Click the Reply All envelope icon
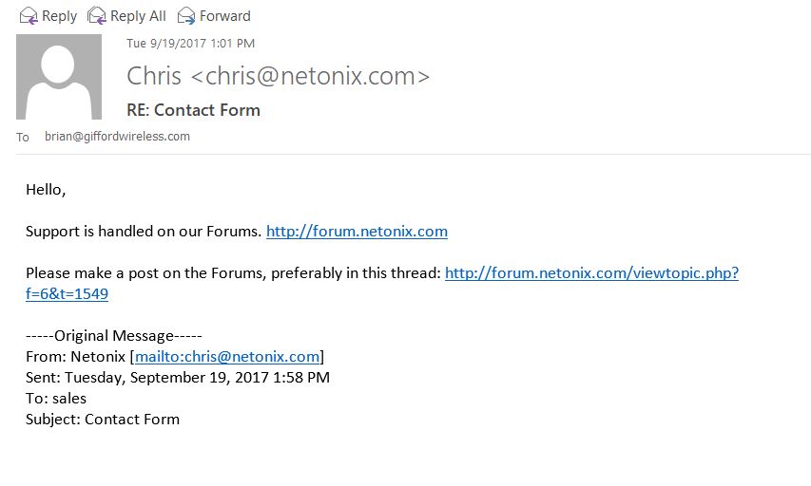Screen dimensions: 811x486 click(96, 15)
